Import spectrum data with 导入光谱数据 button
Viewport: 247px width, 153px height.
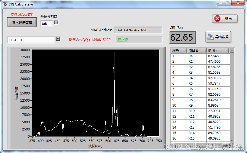tap(22, 22)
